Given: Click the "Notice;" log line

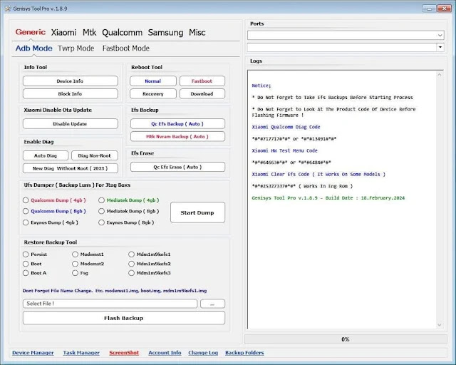Looking at the screenshot, I should [x=261, y=86].
